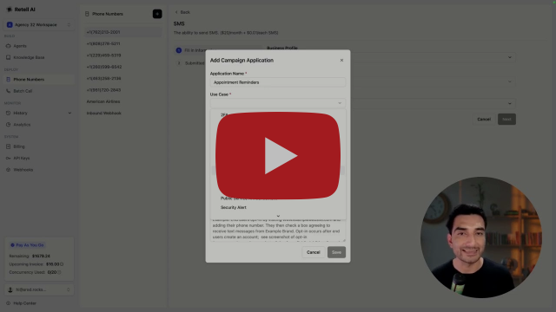
Task: Open the Agency 32 Workspace switcher
Action: tap(39, 25)
